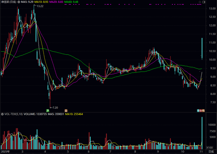
Task: Click the 10.50 price axis label
Action: pyautogui.click(x=212, y=51)
